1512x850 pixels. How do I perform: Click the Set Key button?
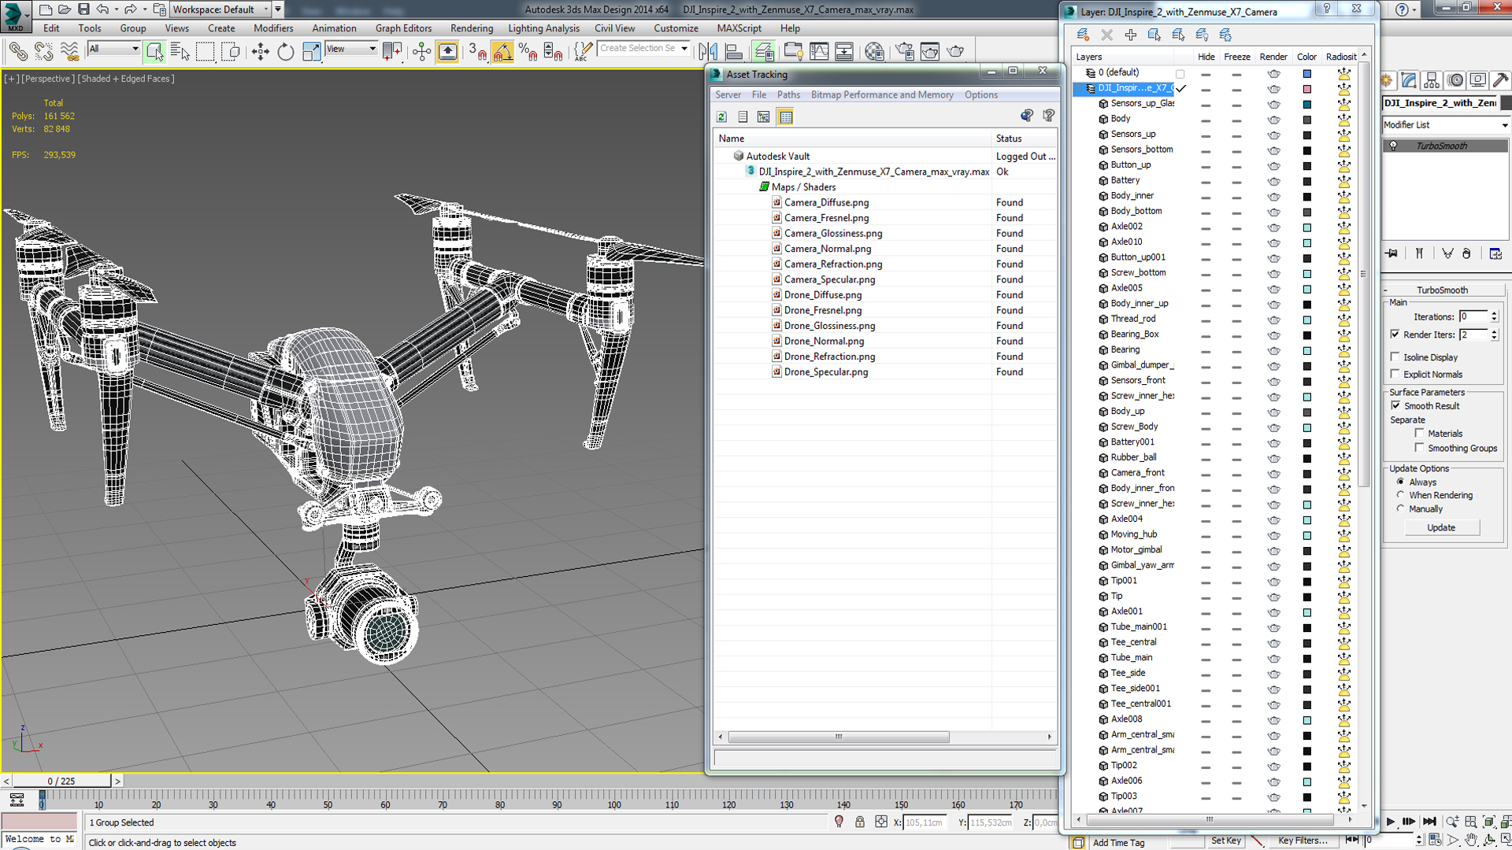pyautogui.click(x=1225, y=841)
